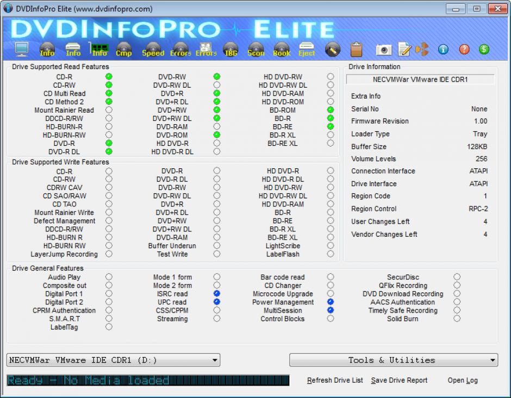The height and width of the screenshot is (398, 511).
Task: Click the Solid Burn feature indicator
Action: (457, 319)
